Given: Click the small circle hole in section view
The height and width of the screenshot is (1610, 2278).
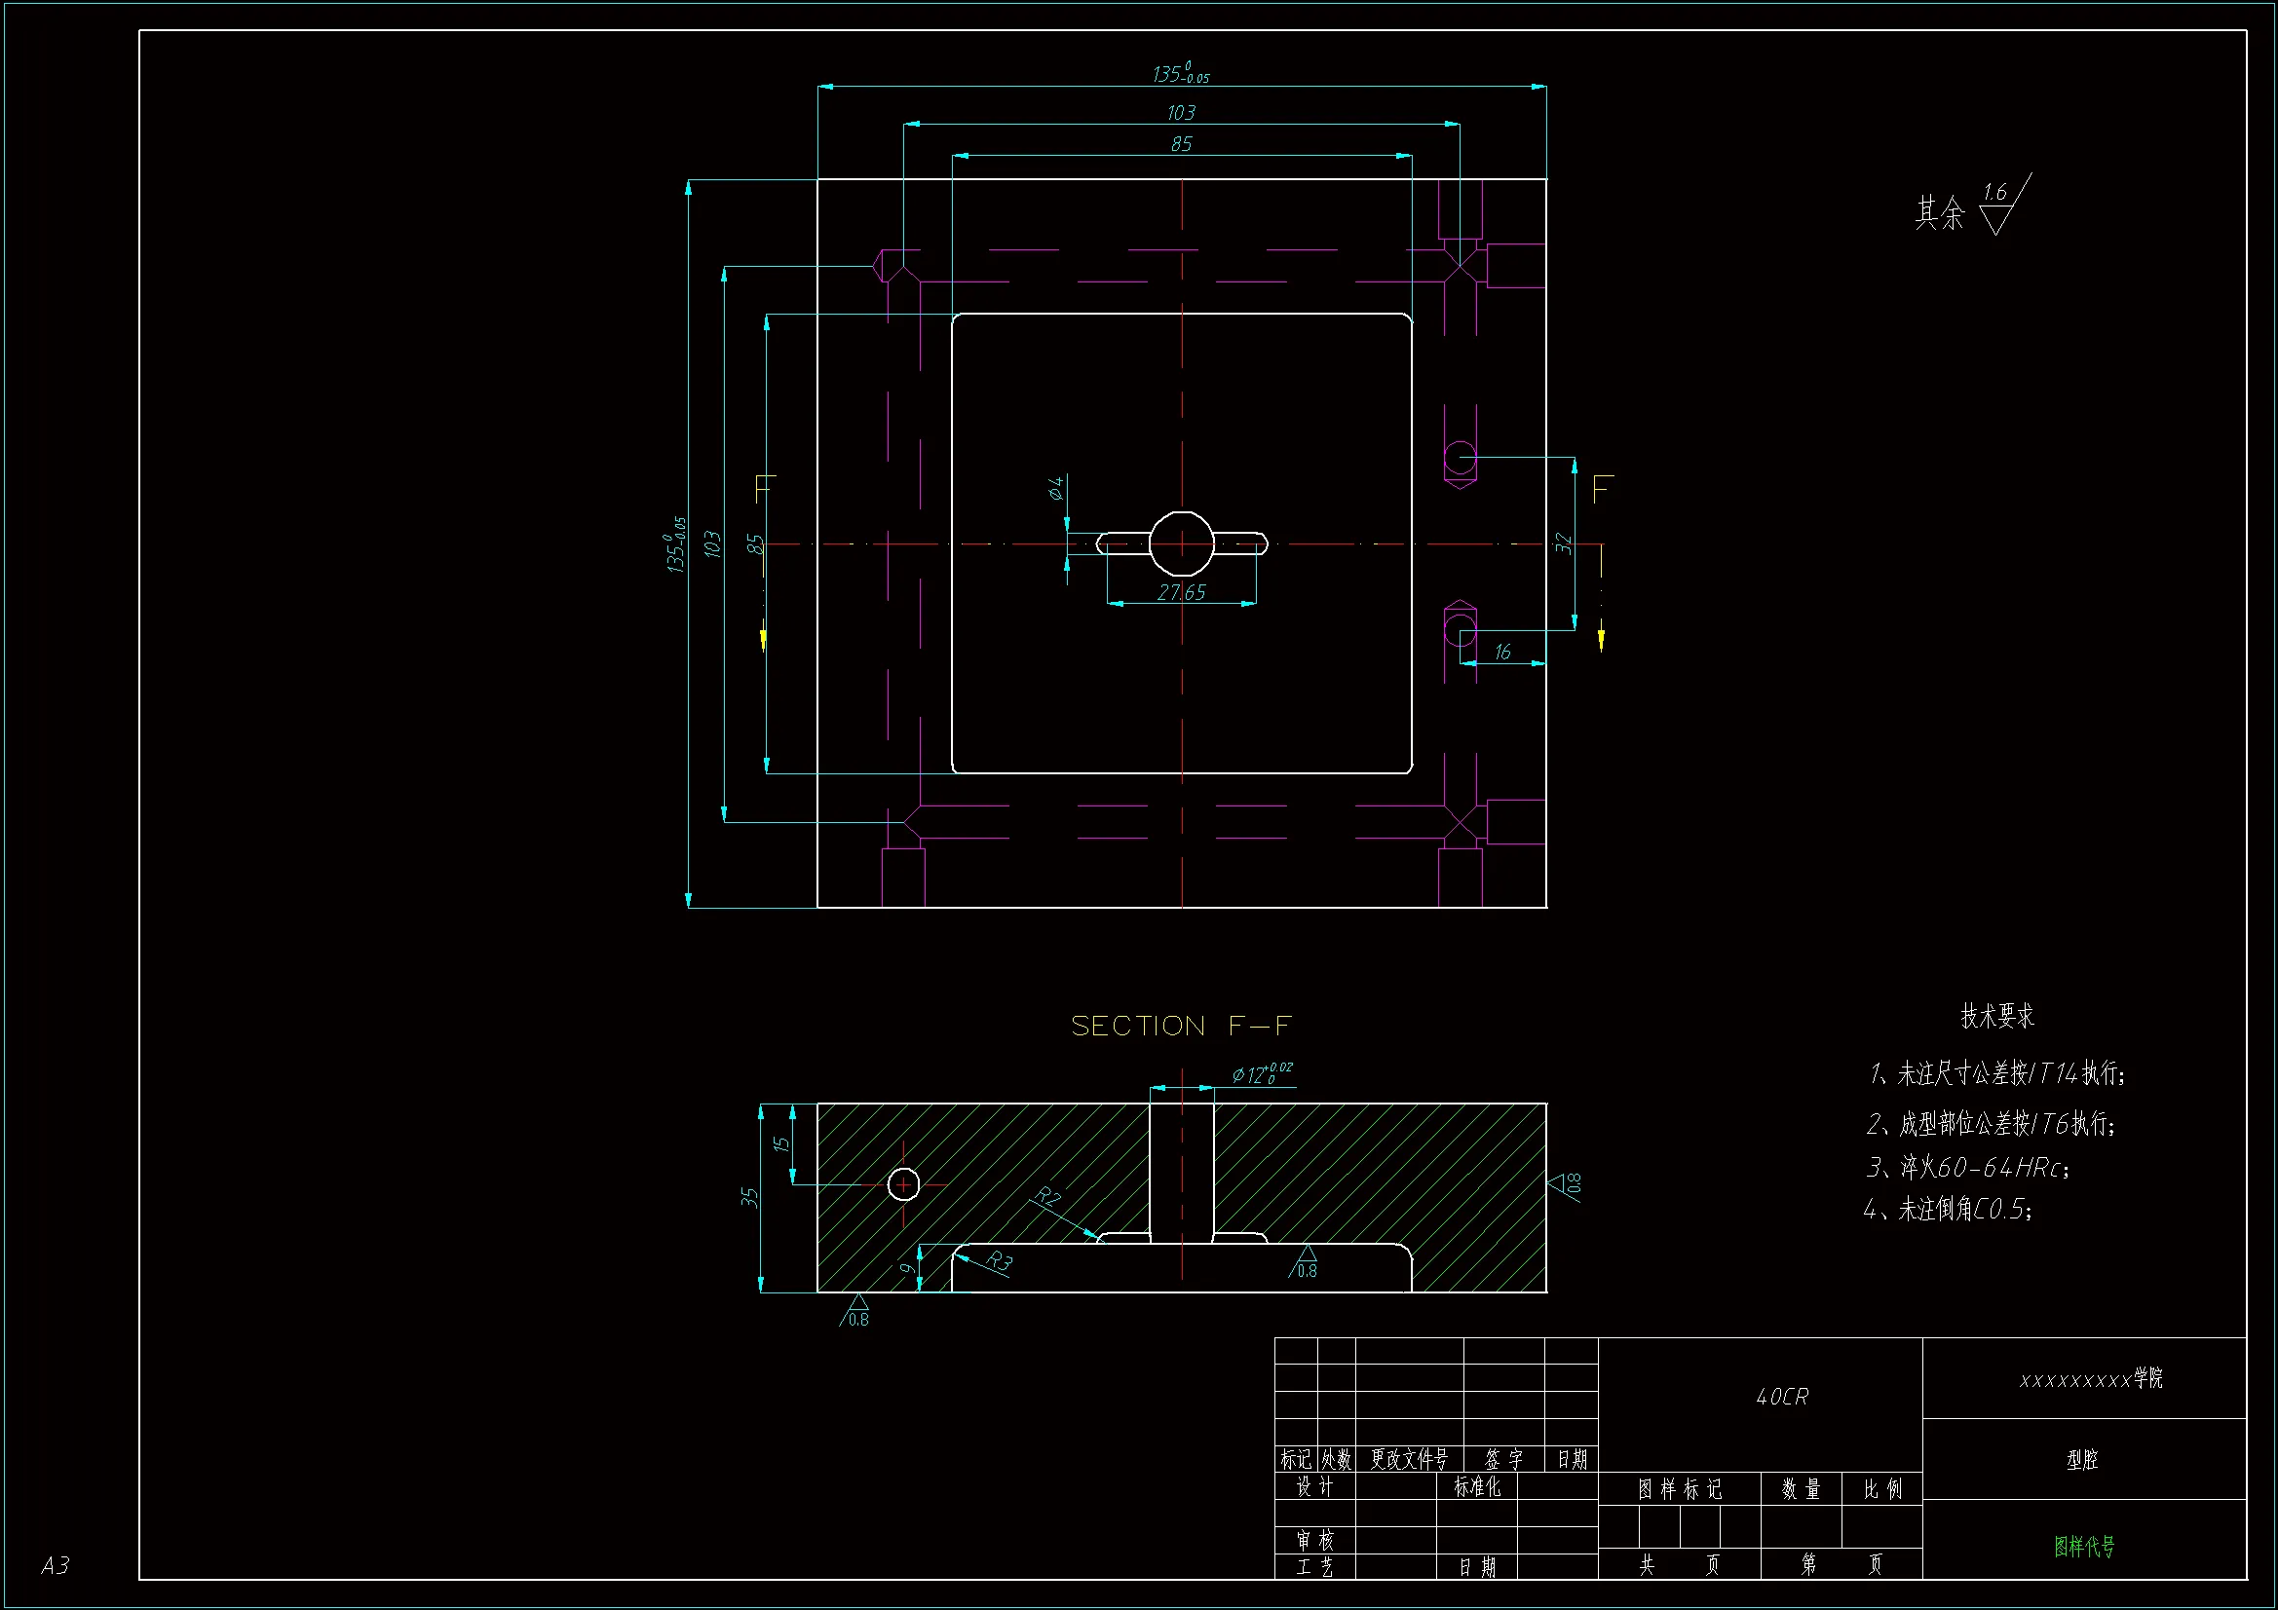Looking at the screenshot, I should (903, 1184).
